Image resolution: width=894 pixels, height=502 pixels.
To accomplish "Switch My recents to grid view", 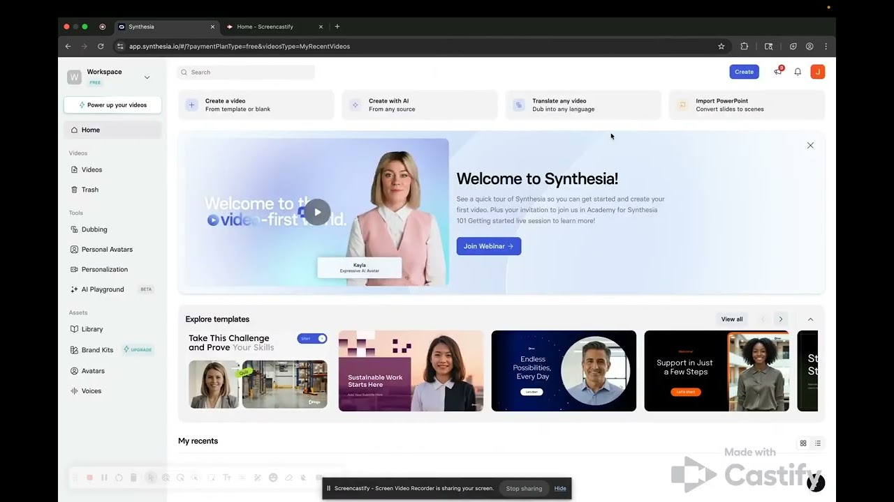I will [x=803, y=443].
